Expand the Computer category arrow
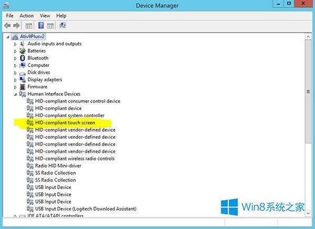315x229 pixels. pos(15,65)
